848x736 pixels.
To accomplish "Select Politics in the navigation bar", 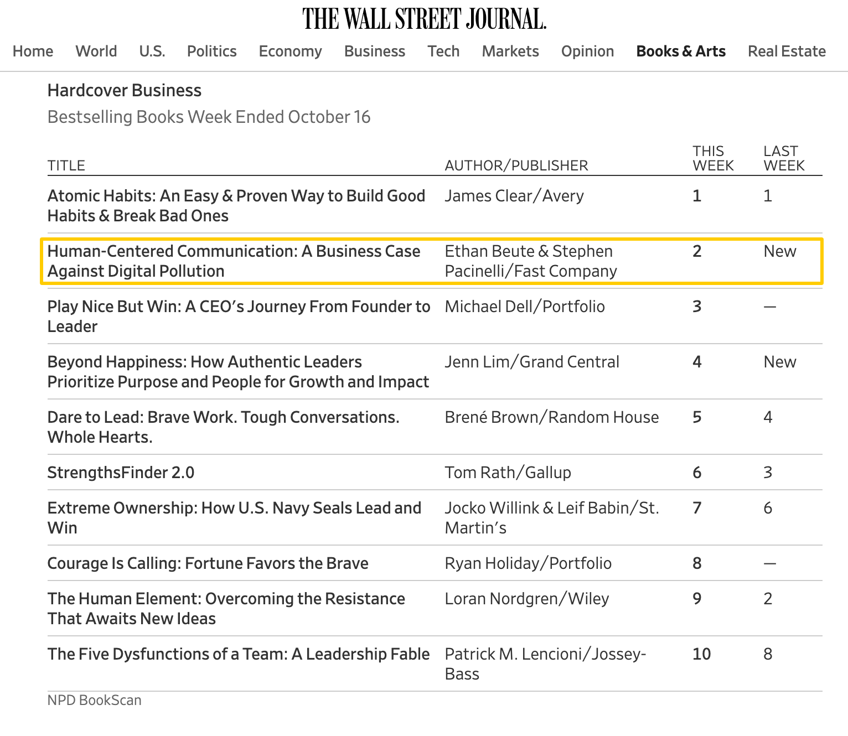I will pyautogui.click(x=212, y=51).
